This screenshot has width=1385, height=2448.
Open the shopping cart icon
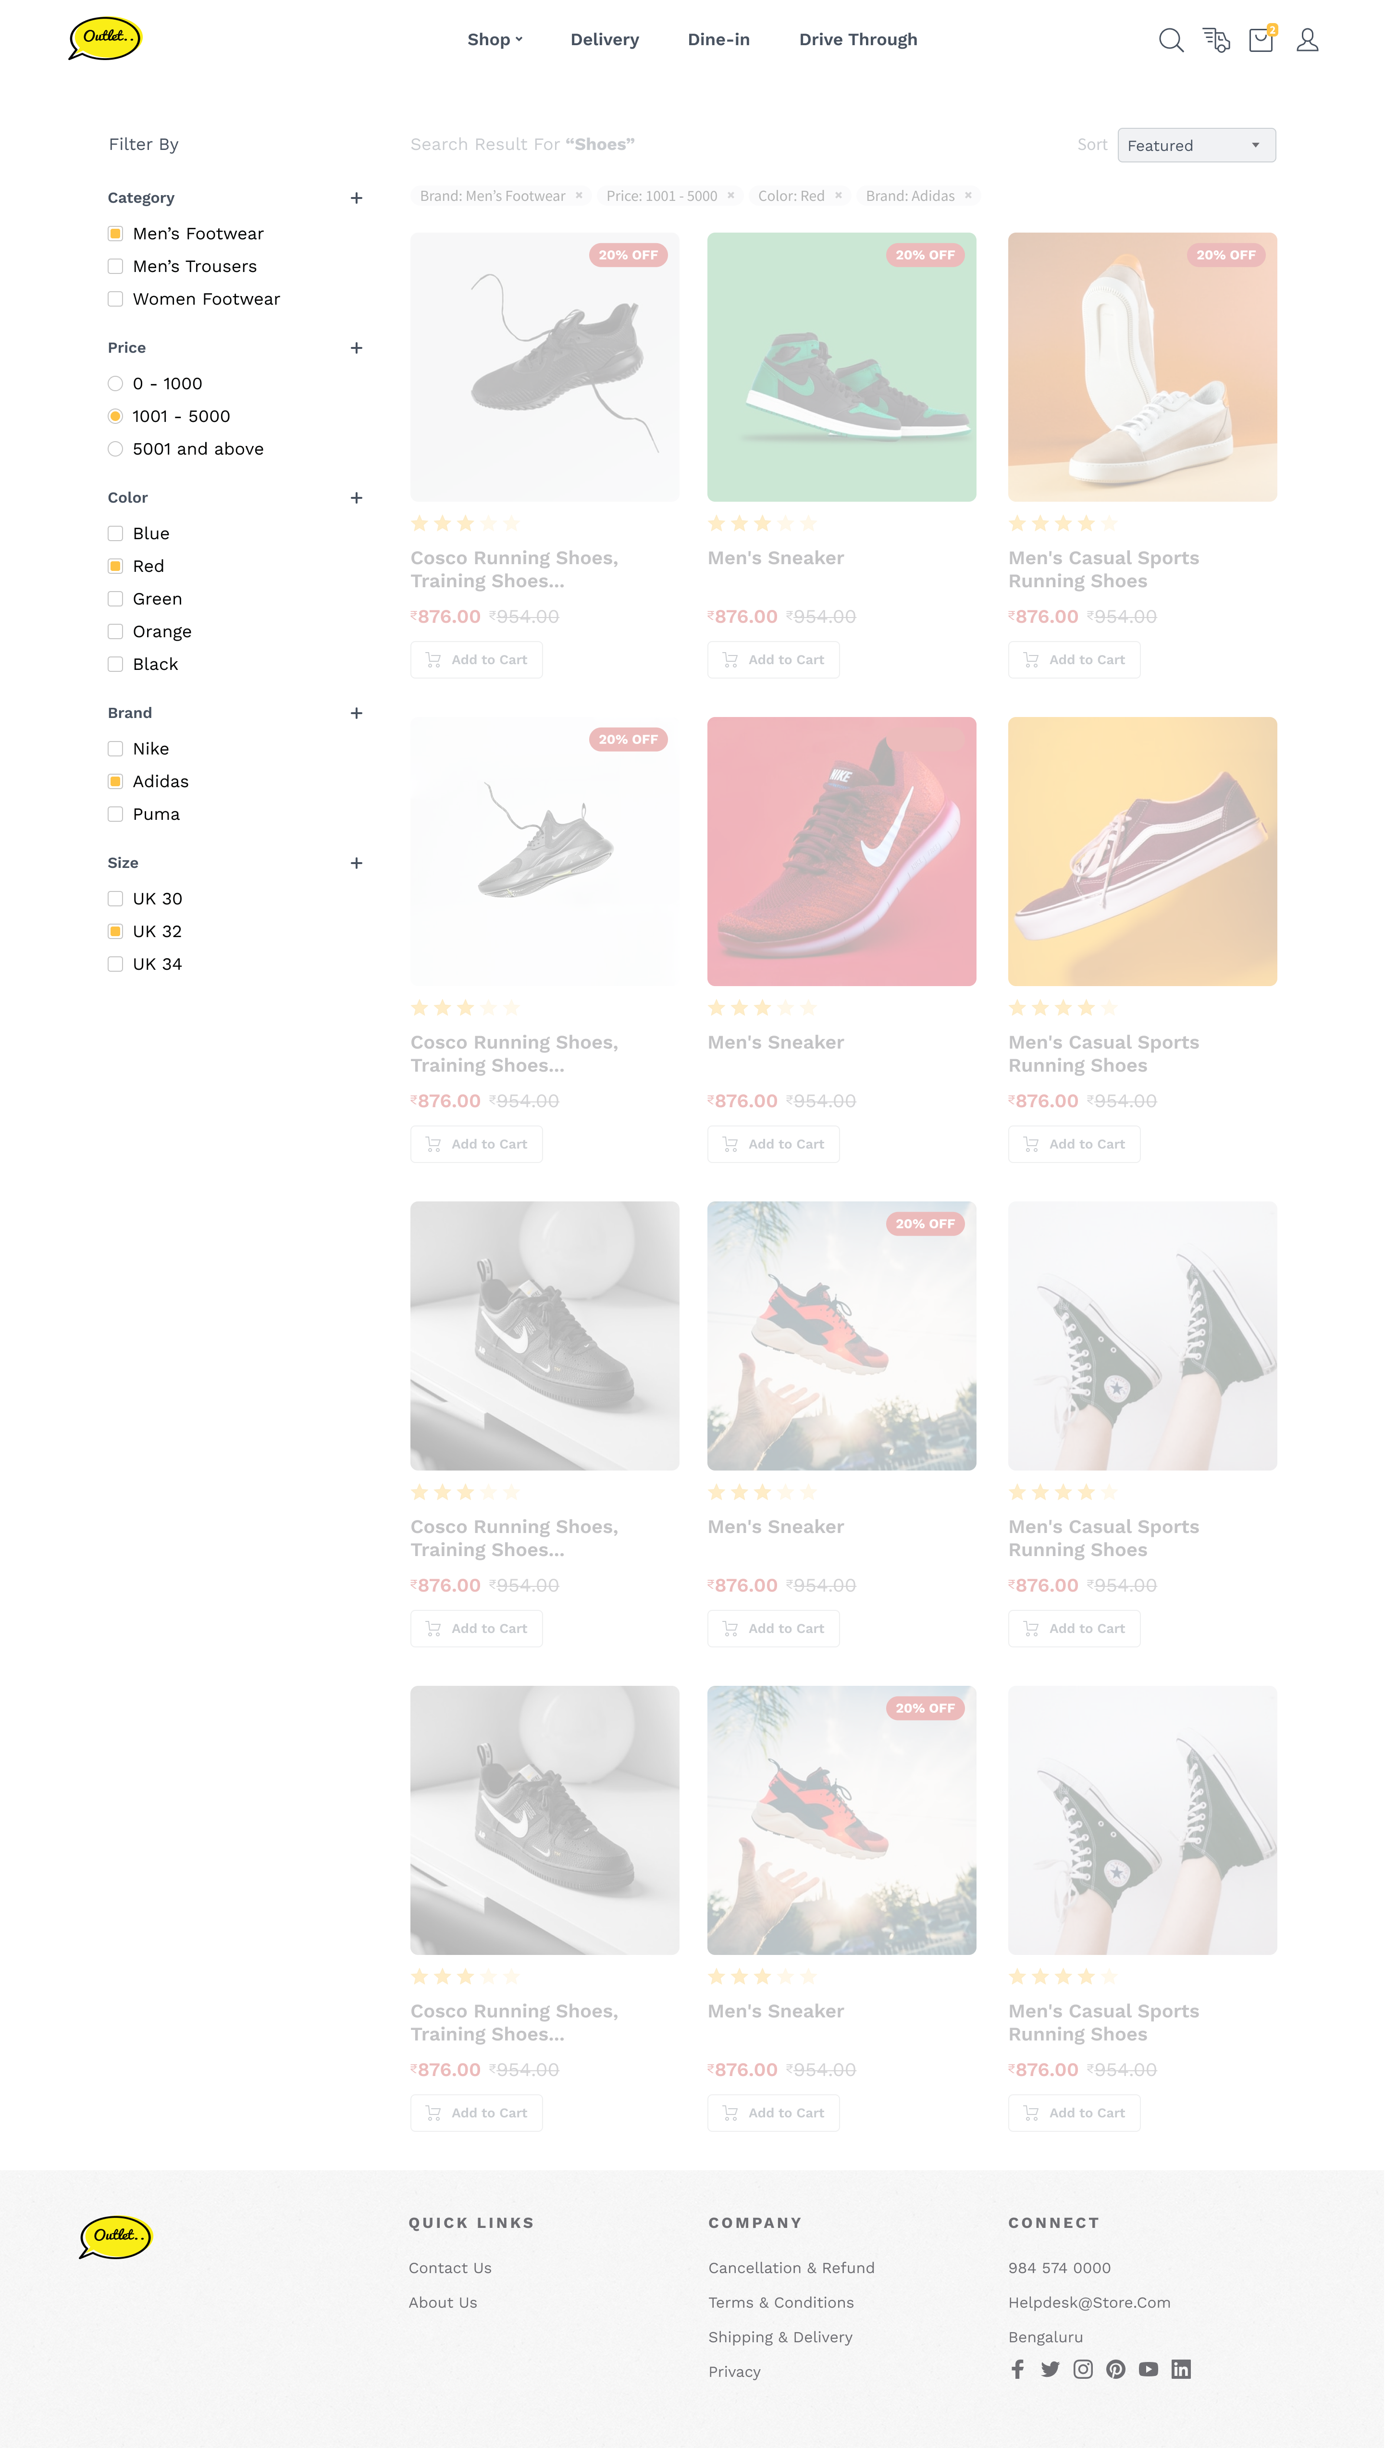1261,40
